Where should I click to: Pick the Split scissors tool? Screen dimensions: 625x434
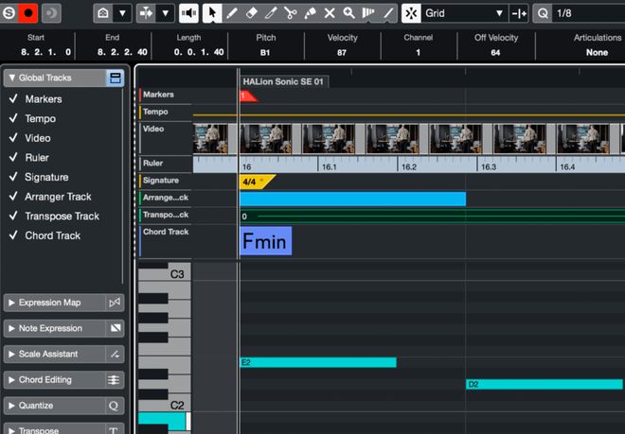pyautogui.click(x=291, y=13)
